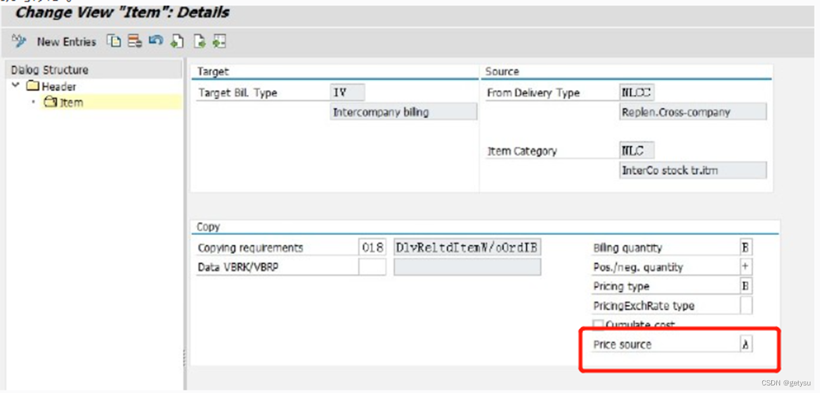The height and width of the screenshot is (393, 820).
Task: Click the Copy As document icon
Action: click(x=113, y=41)
